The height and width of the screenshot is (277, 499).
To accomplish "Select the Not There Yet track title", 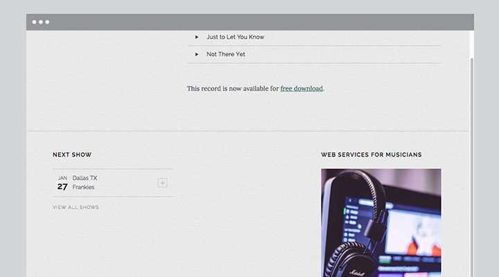I will coord(226,55).
